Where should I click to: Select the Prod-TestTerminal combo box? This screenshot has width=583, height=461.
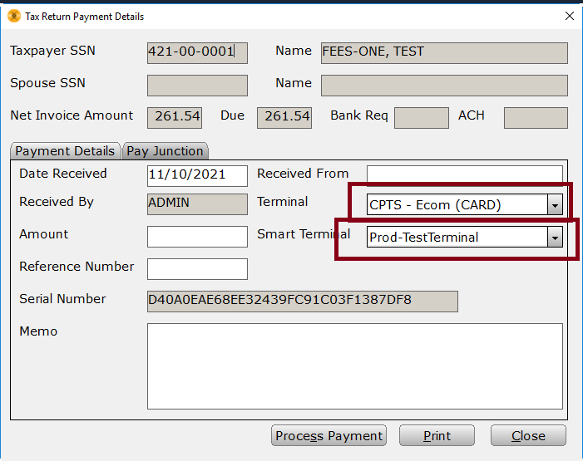pyautogui.click(x=464, y=237)
